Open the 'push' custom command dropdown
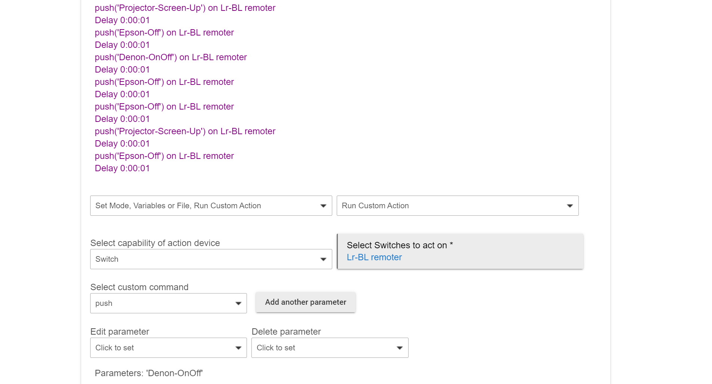The image size is (712, 384). [168, 303]
